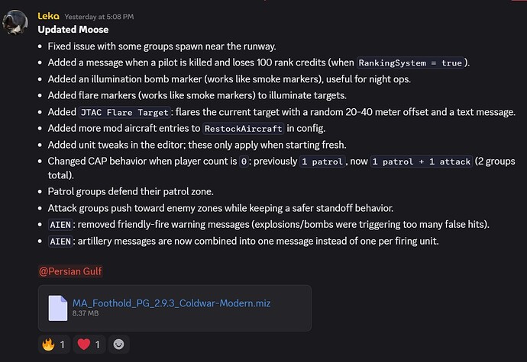This screenshot has width=527, height=362.
Task: Toggle the red heart reaction
Action: [x=89, y=344]
